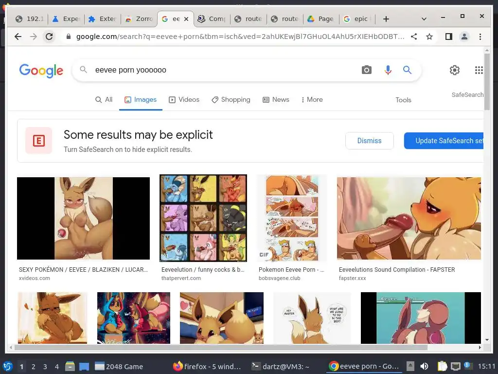Submit search with blue magnifier
498x374 pixels.
click(407, 70)
